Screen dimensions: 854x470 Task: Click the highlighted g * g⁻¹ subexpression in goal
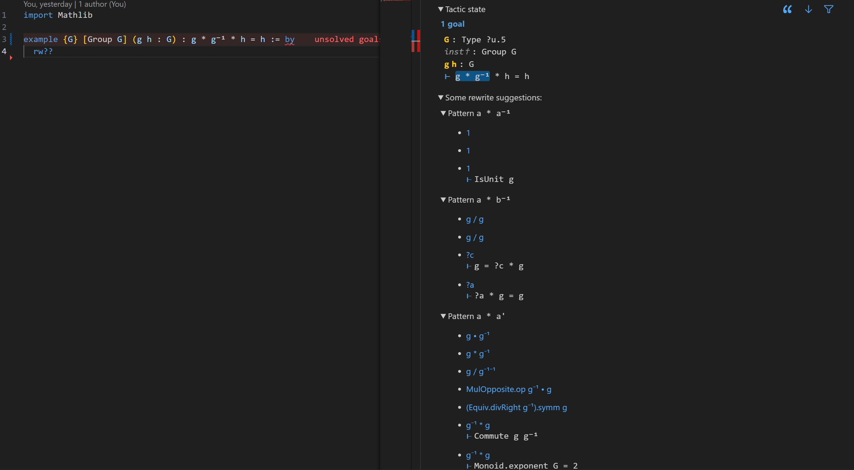click(x=472, y=76)
